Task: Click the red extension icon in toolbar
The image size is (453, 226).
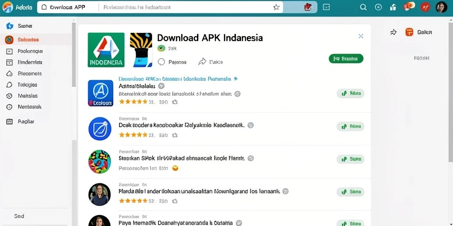Action: pos(308,7)
